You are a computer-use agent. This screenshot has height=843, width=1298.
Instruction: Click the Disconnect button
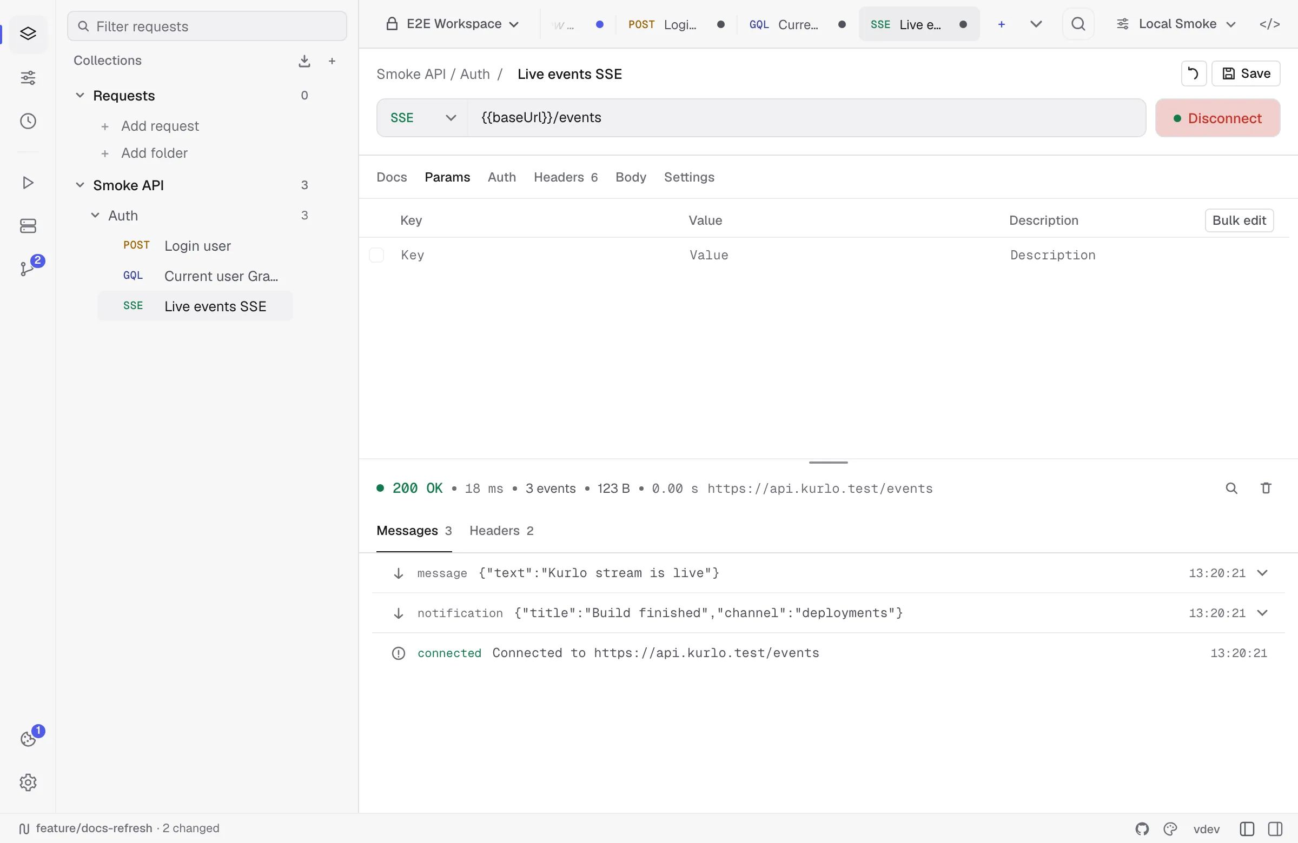[x=1217, y=118]
